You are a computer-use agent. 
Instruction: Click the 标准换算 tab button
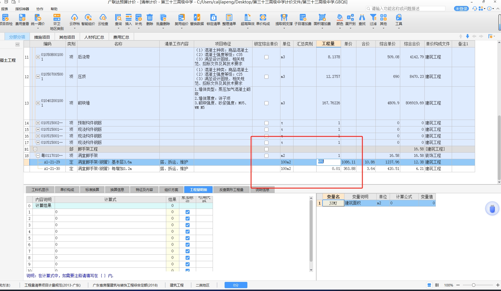click(92, 190)
